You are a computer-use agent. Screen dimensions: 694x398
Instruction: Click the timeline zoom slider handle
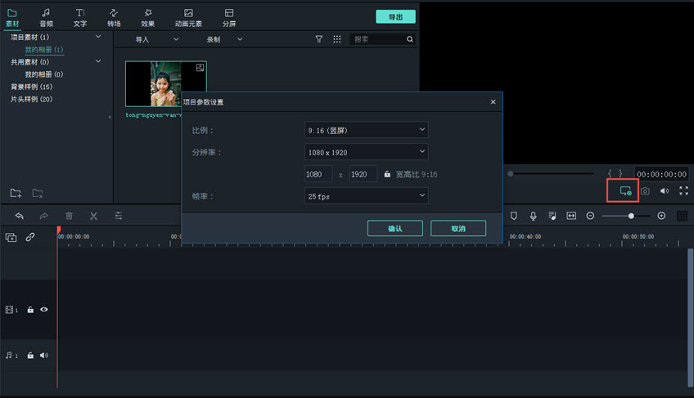point(631,216)
